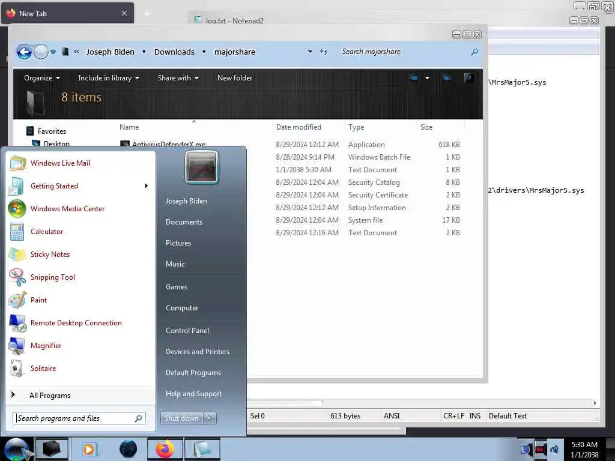Viewport: 615px width, 461px height.
Task: Open Sticky Notes from Start menu
Action: click(80, 255)
